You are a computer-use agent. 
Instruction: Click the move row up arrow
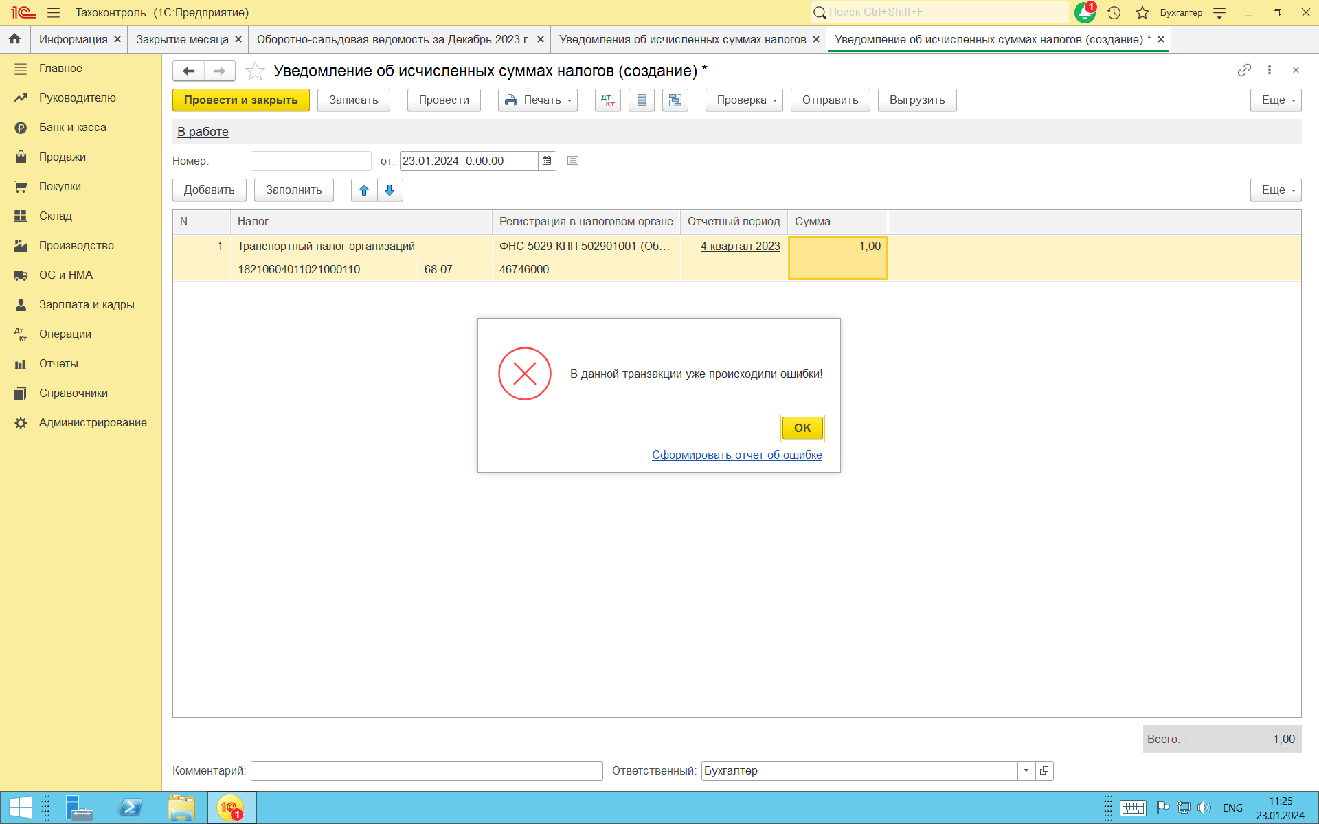coord(364,190)
